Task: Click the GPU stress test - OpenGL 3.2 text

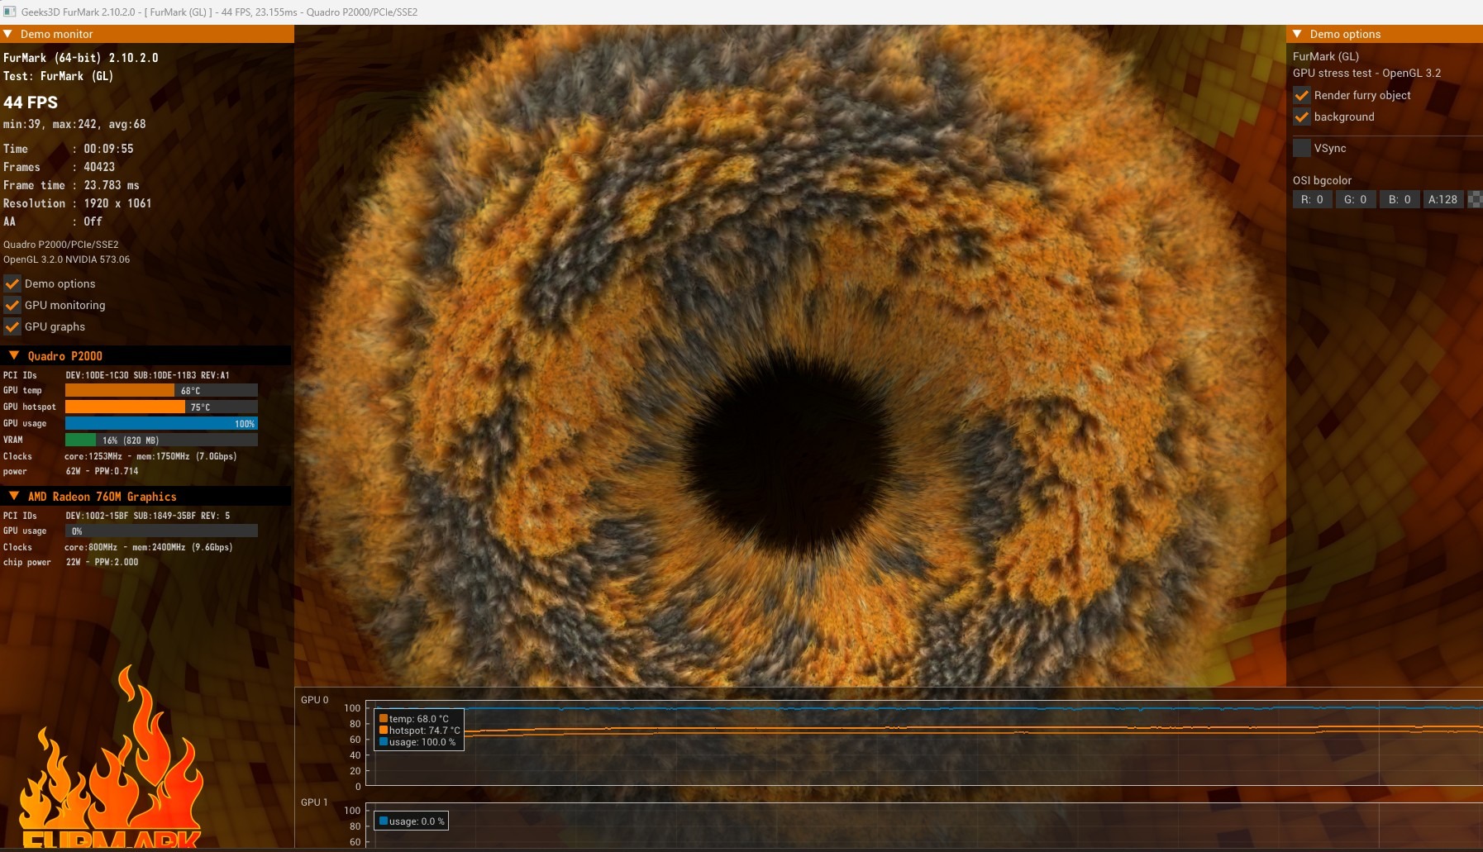Action: 1367,73
